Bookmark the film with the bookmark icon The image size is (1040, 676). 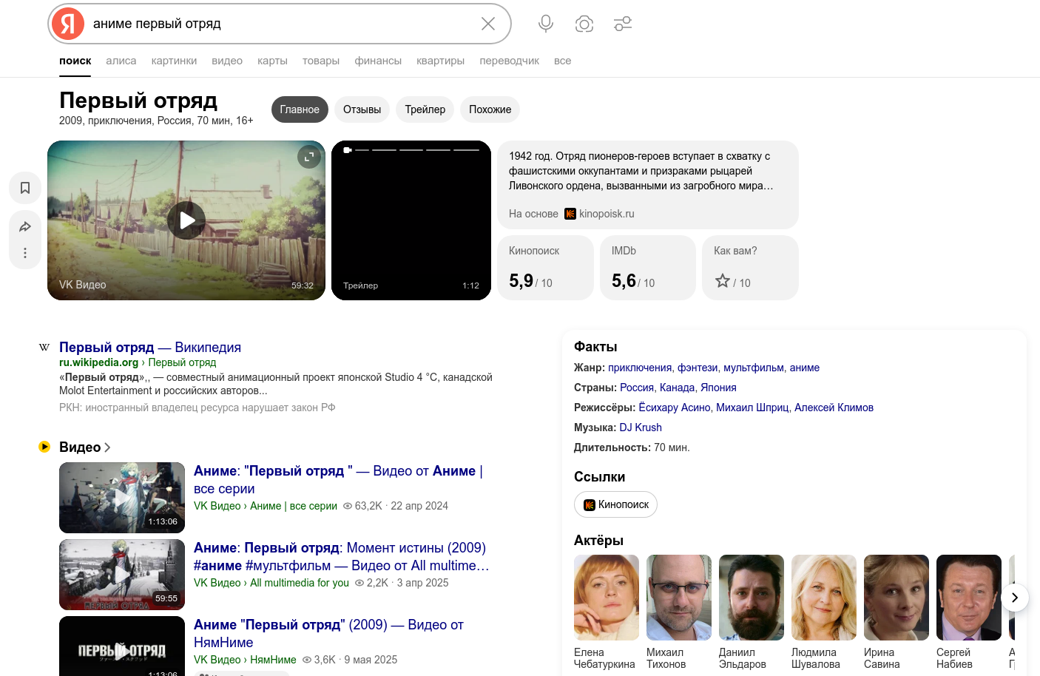click(x=25, y=188)
